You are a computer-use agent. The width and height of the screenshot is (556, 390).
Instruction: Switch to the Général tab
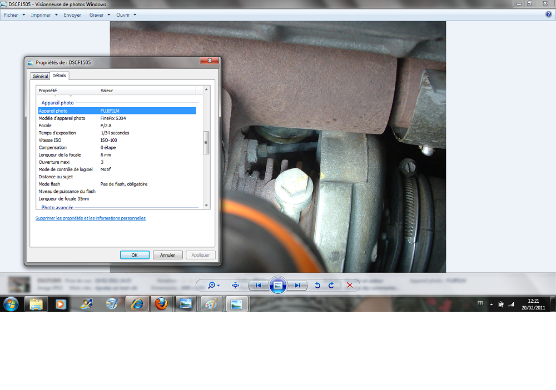point(40,76)
